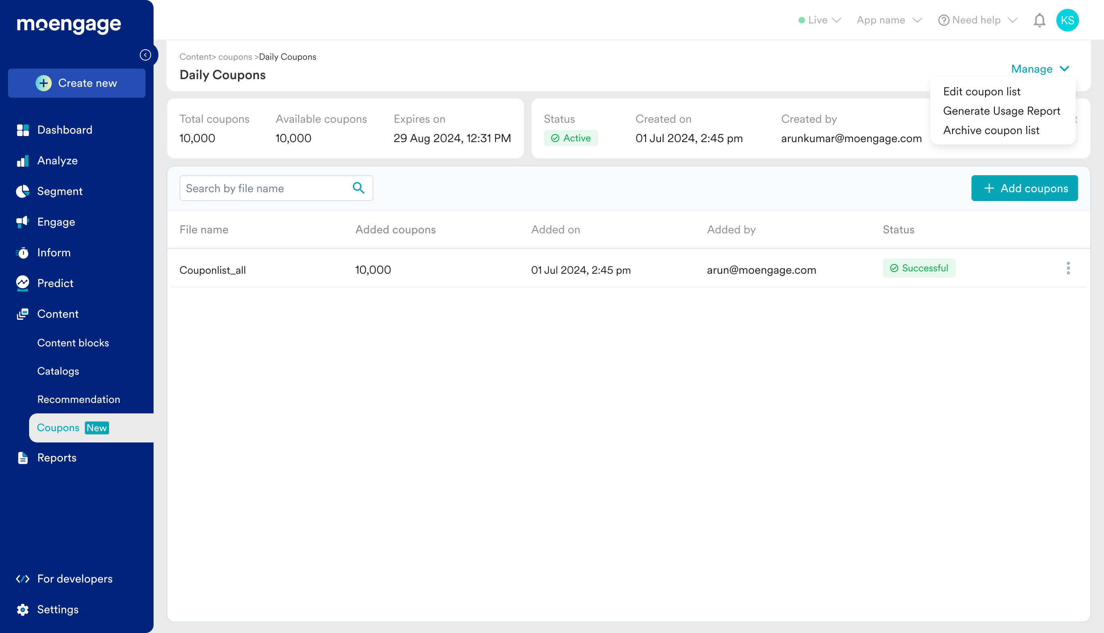
Task: Collapse the Manage dropdown menu
Action: [x=1040, y=69]
